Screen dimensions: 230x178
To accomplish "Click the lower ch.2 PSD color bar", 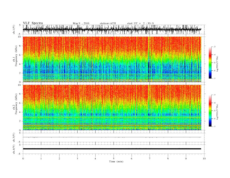I will point(210,111).
